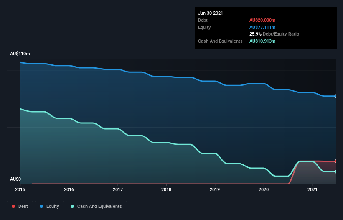Toggle the Cash And Equivalents legend button

96,207
